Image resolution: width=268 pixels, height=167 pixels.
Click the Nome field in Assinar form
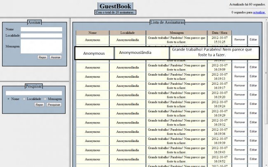pyautogui.click(x=41, y=29)
